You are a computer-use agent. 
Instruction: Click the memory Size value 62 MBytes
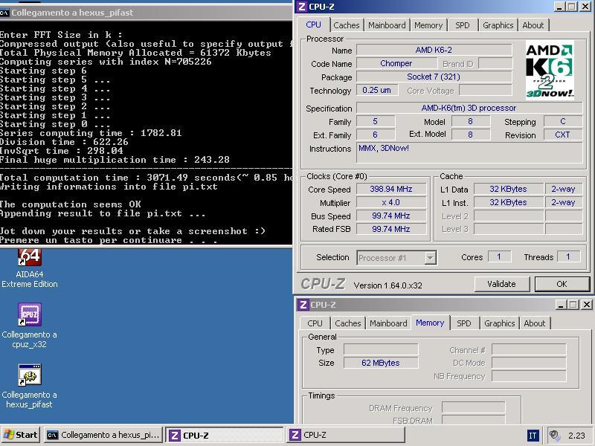point(381,363)
